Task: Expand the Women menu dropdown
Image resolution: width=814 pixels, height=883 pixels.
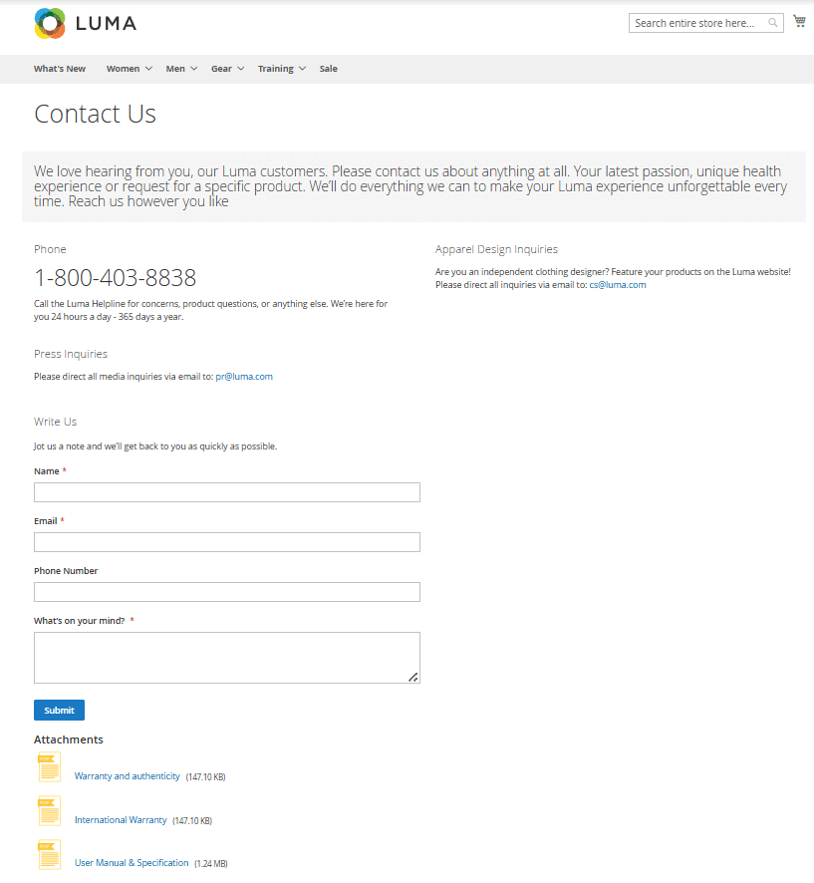Action: point(128,68)
